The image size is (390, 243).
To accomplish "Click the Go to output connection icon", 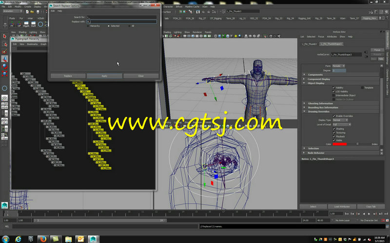I will (366, 56).
